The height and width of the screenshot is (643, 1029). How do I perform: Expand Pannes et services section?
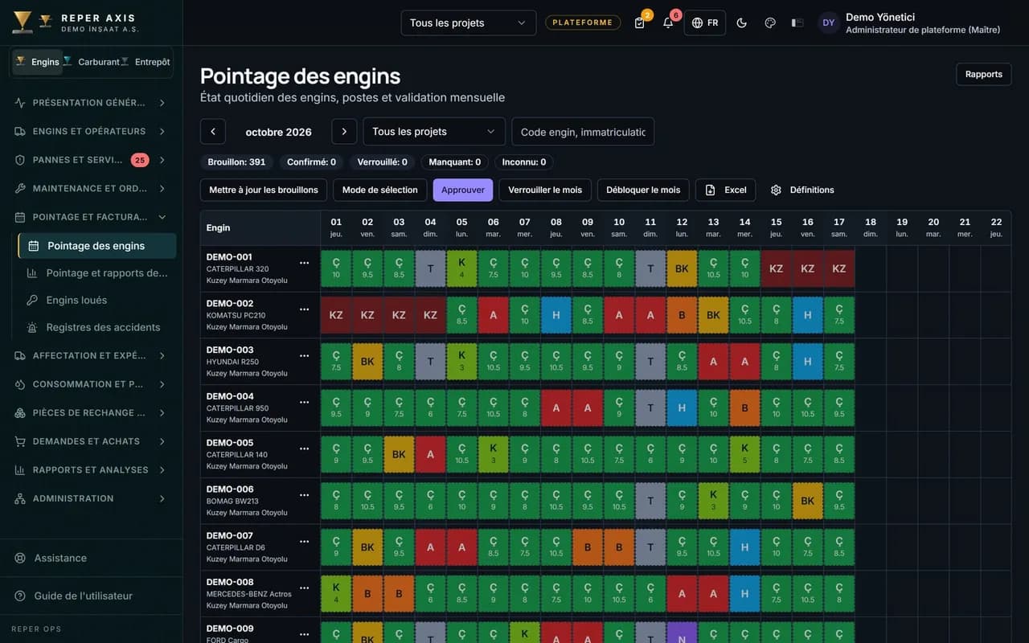[91, 160]
